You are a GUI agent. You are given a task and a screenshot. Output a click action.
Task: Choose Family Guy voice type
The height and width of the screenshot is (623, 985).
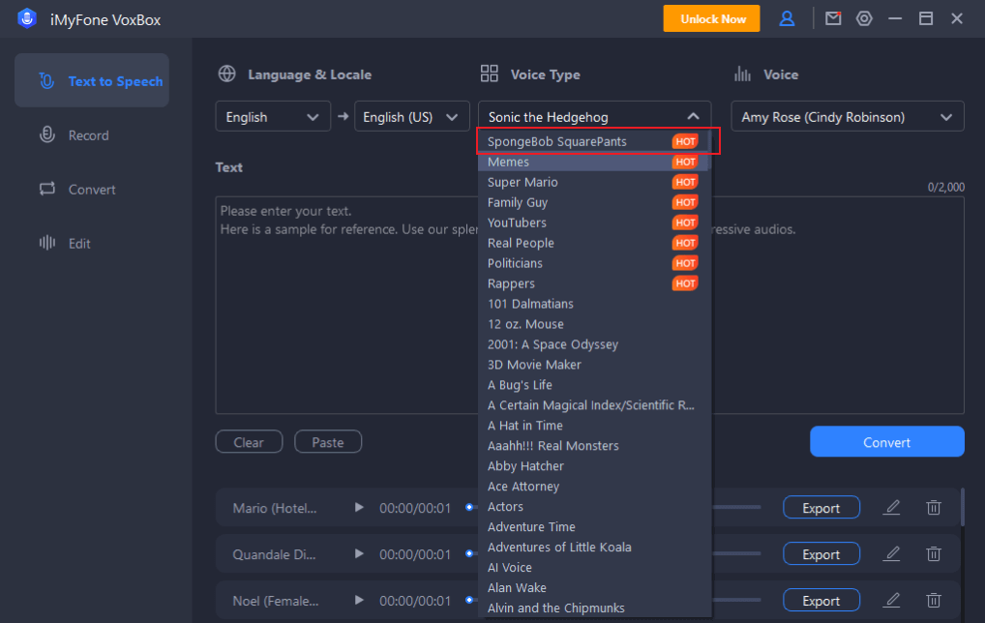point(593,202)
